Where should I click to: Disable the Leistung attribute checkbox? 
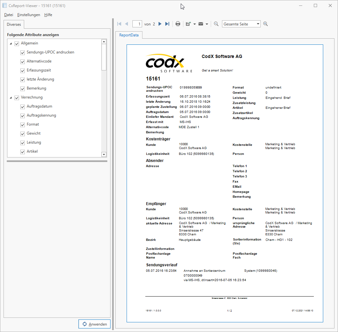tap(23, 143)
